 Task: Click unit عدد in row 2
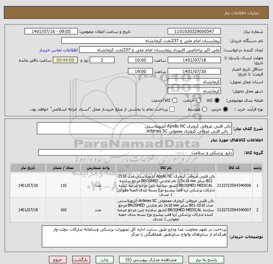pos(98,210)
